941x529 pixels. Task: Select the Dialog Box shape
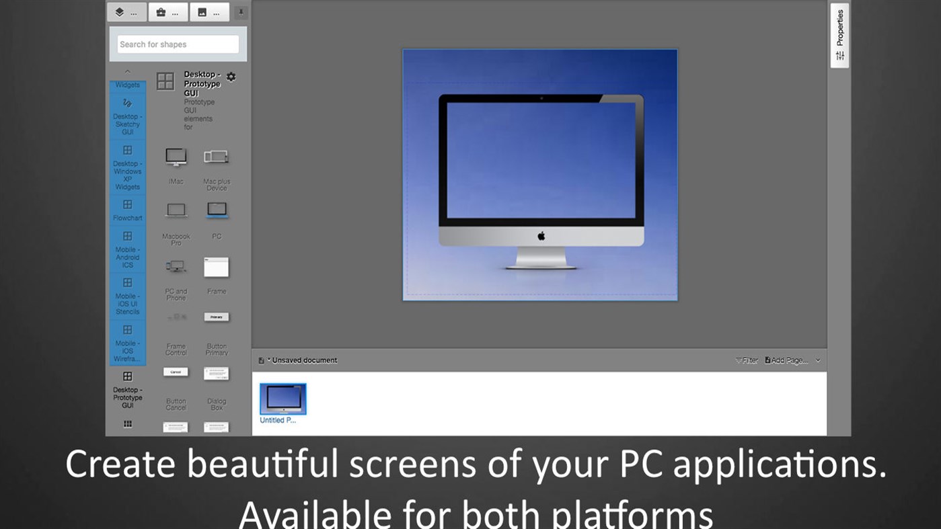click(216, 374)
